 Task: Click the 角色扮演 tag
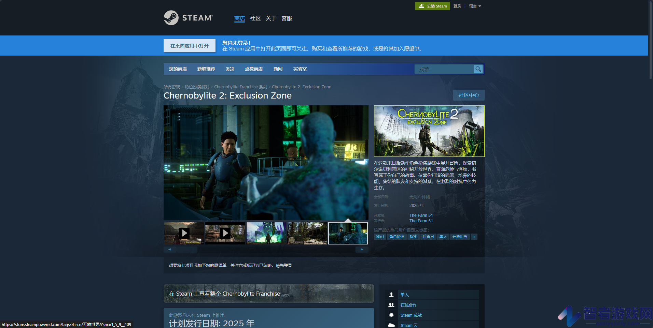click(x=397, y=237)
